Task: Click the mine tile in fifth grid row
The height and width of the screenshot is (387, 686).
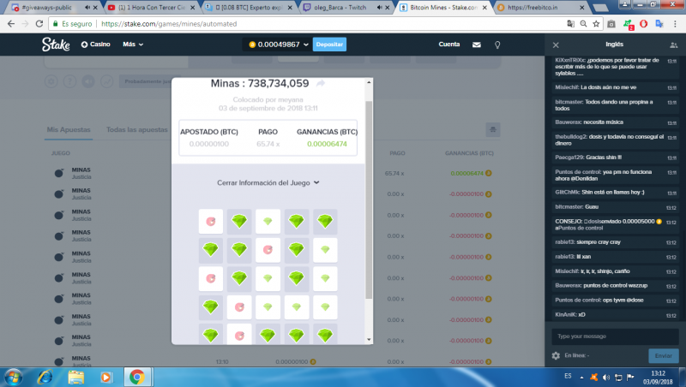Action: 239,335
